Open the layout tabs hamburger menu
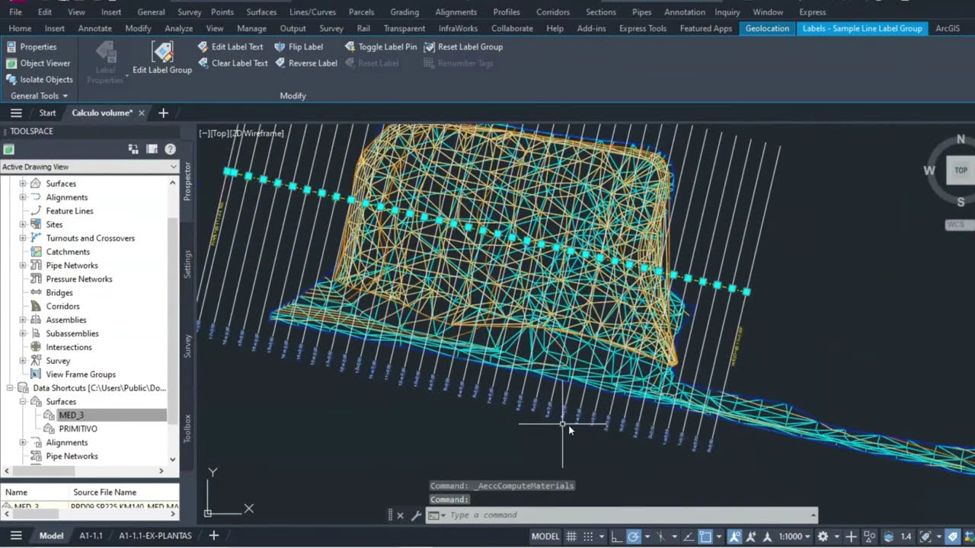The image size is (975, 548). pos(16,535)
